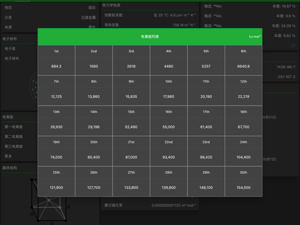Viewport: 300px width, 225px height.
Task: Select the 18th ionization value 67,700
Action: point(243,127)
